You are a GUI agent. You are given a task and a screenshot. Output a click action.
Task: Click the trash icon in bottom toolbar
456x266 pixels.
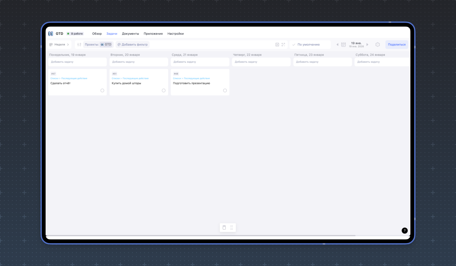(224, 228)
